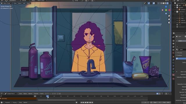Image resolution: width=186 pixels, height=104 pixels.
Task: Click the channel search field in dope sheet
Action: [x=17, y=96]
